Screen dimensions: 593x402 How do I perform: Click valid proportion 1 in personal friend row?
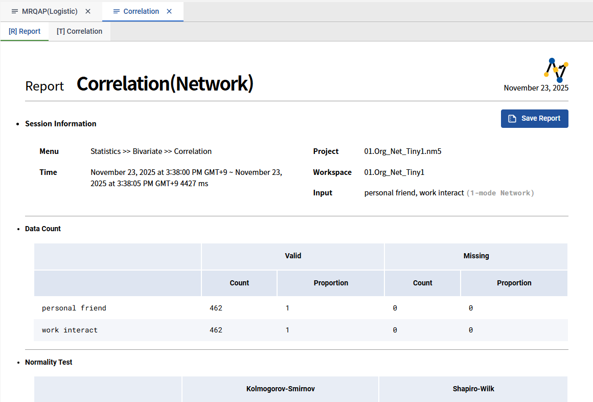tap(287, 308)
